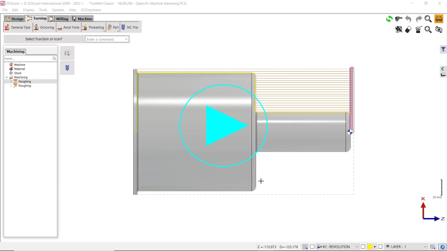Viewport: 447px width, 251px height.
Task: Open the #2 : REVOLUTION dropdown
Action: point(338,247)
